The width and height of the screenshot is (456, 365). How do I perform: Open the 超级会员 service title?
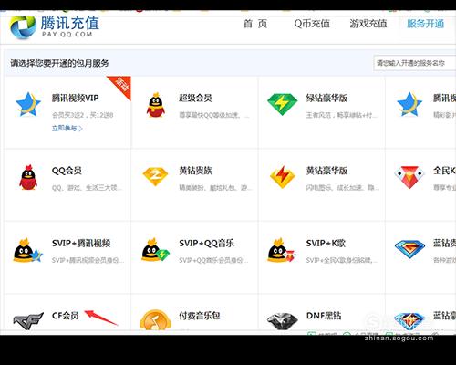coord(195,98)
